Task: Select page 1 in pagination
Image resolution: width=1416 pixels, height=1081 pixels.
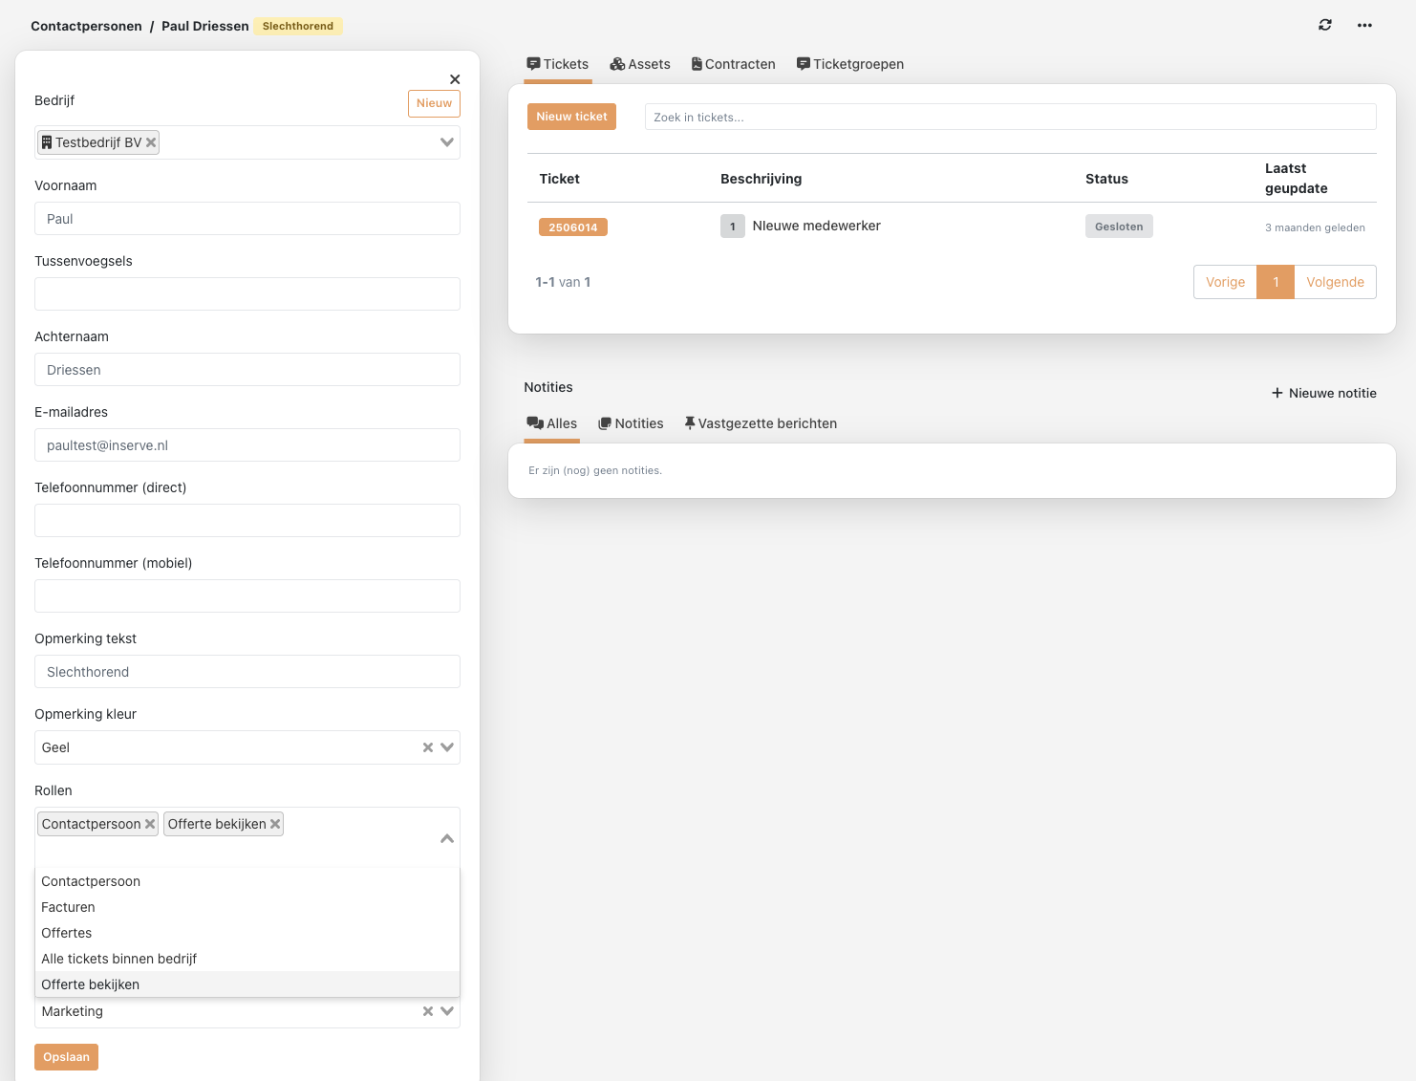Action: (x=1276, y=282)
